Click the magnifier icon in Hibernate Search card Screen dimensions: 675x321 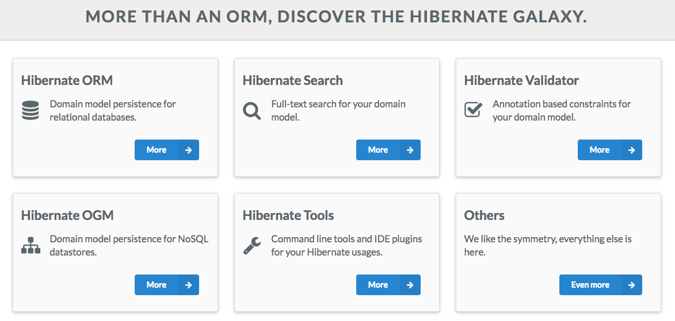pyautogui.click(x=252, y=110)
